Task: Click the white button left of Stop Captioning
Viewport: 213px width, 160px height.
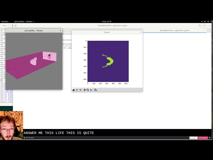Action: 193,138
